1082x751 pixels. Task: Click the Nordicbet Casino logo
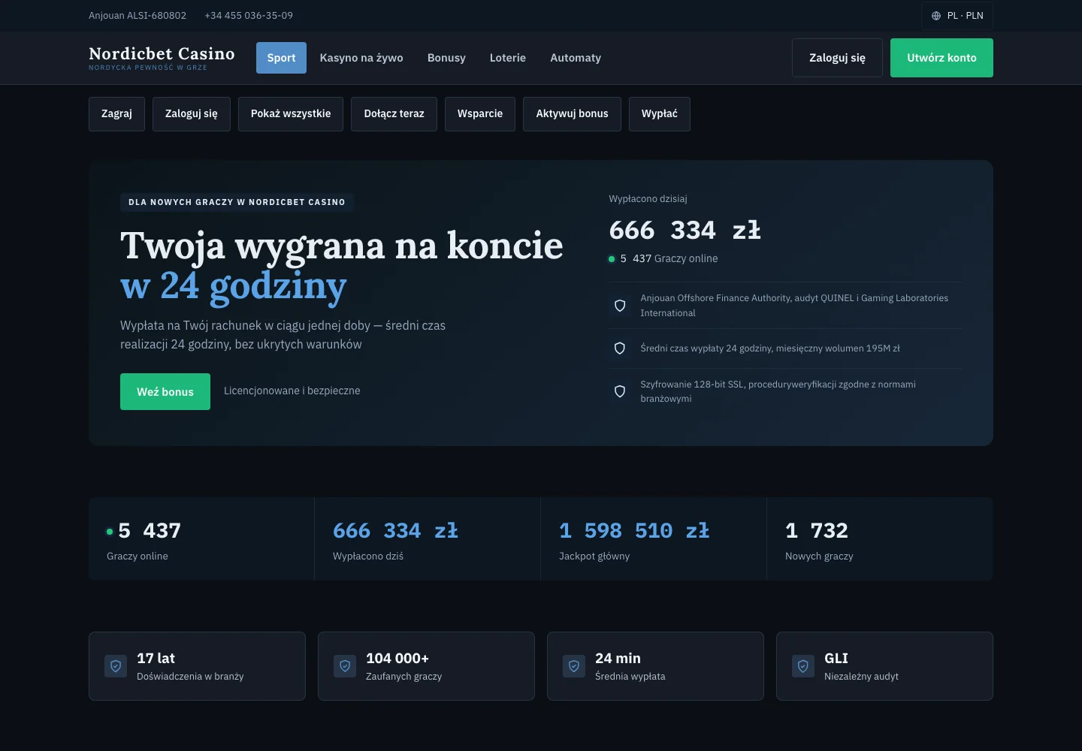point(162,58)
